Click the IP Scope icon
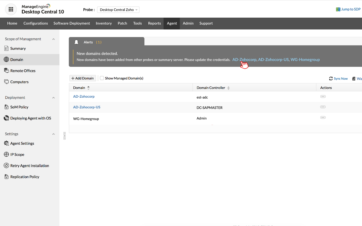This screenshot has width=362, height=226. pos(6,154)
